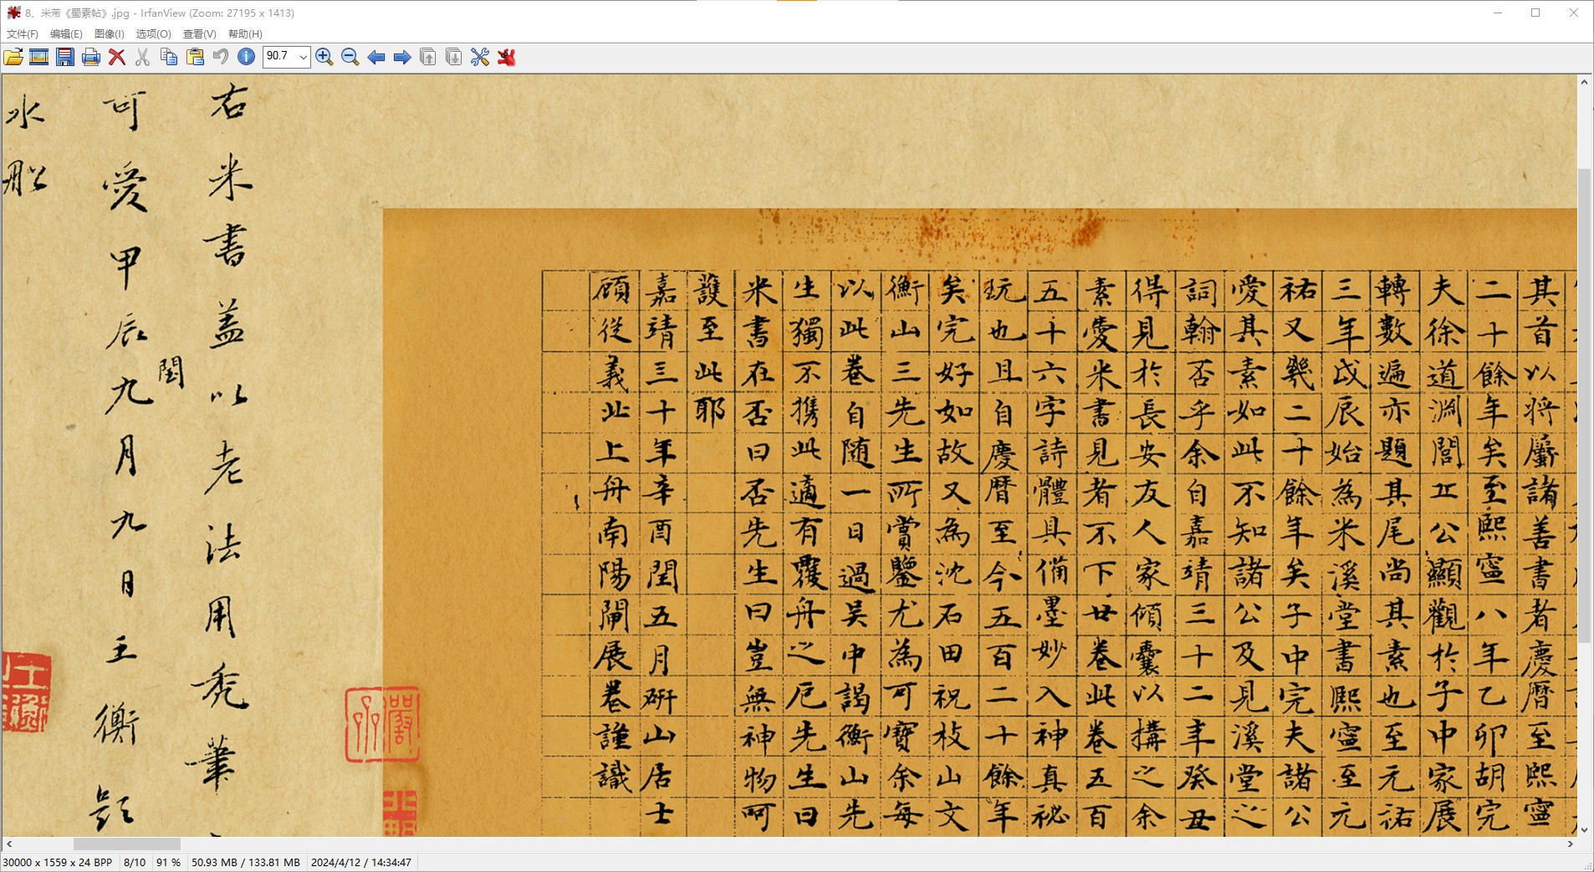The width and height of the screenshot is (1594, 872).
Task: Click the vertical scrollbar down arrow
Action: [x=1584, y=830]
